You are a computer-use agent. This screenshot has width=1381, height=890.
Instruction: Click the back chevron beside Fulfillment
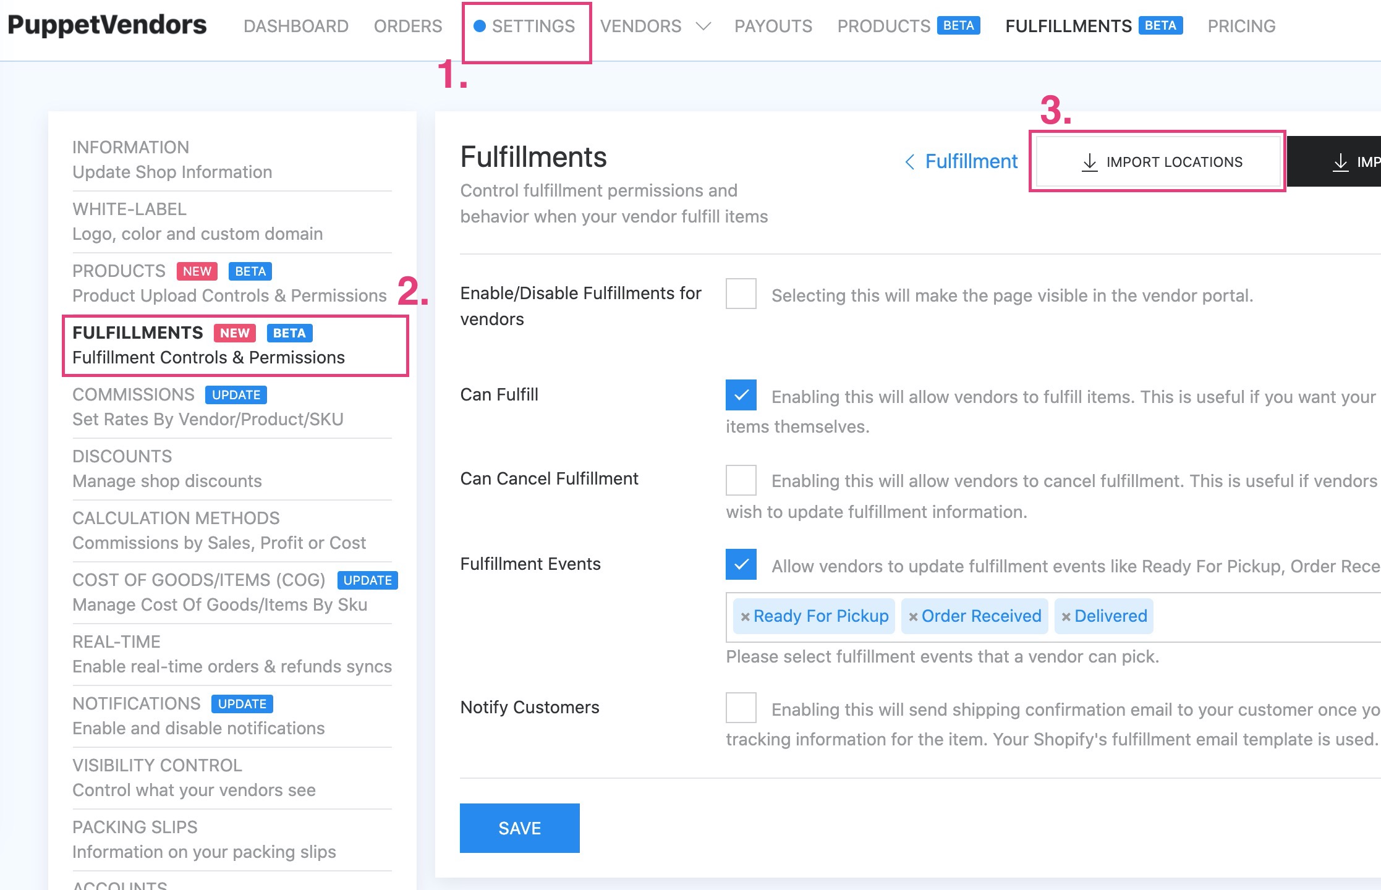tap(909, 162)
